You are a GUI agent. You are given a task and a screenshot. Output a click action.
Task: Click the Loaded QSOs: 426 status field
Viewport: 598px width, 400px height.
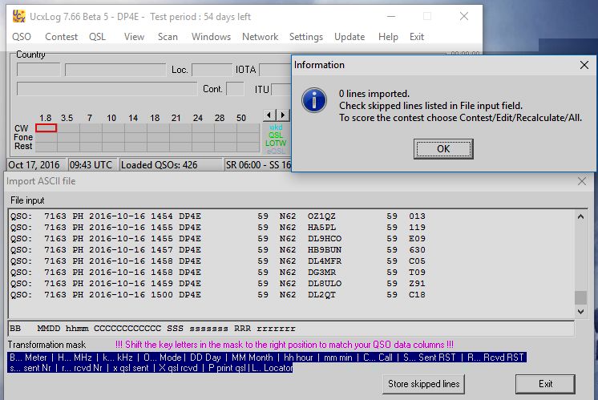point(170,164)
